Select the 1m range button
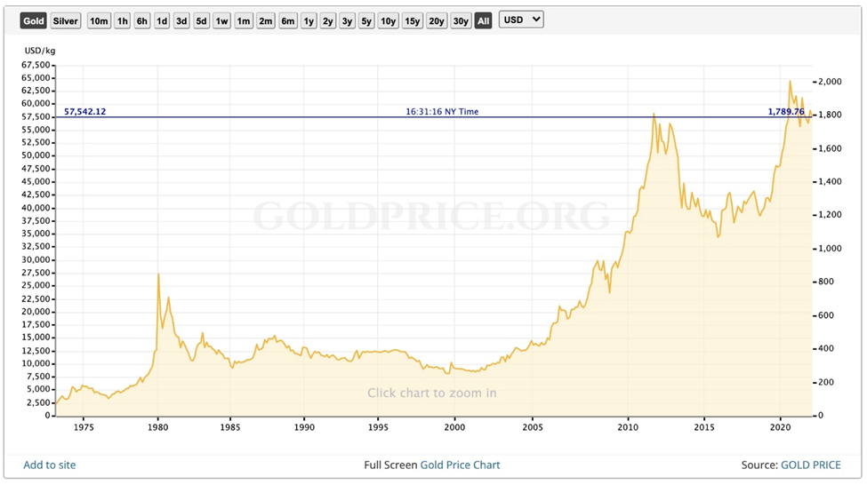 [x=244, y=20]
